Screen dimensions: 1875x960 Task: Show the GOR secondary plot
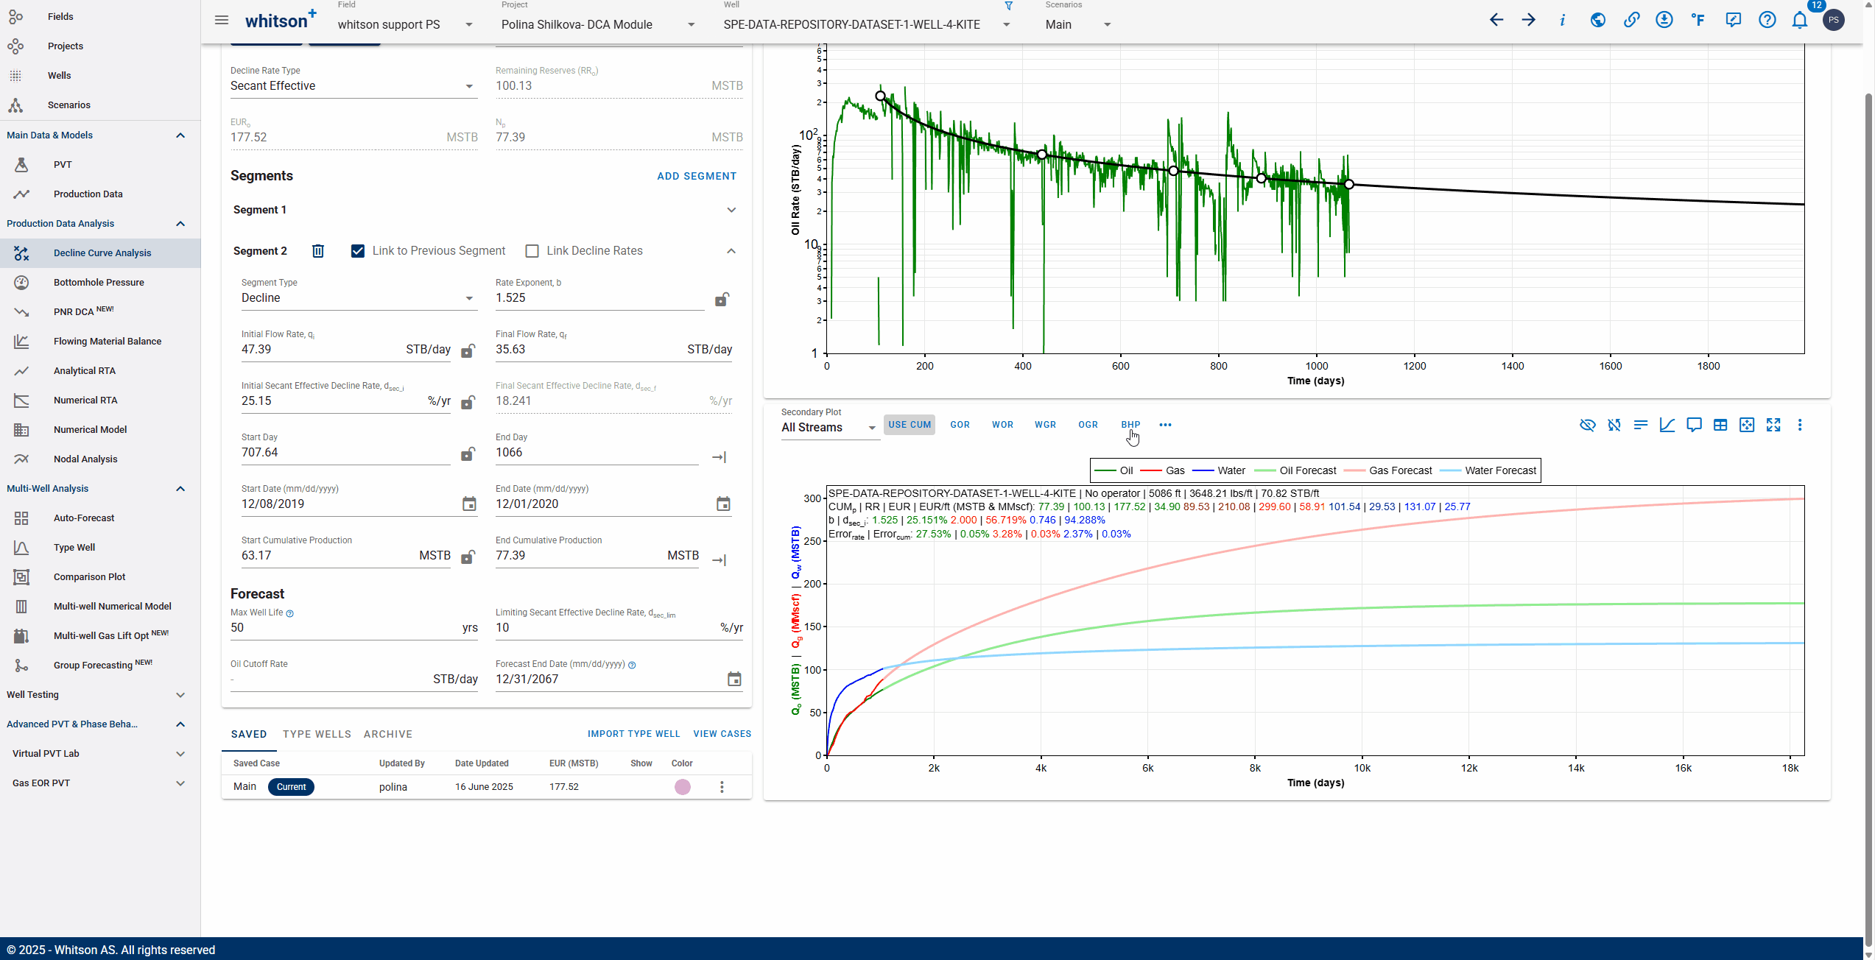tap(960, 425)
